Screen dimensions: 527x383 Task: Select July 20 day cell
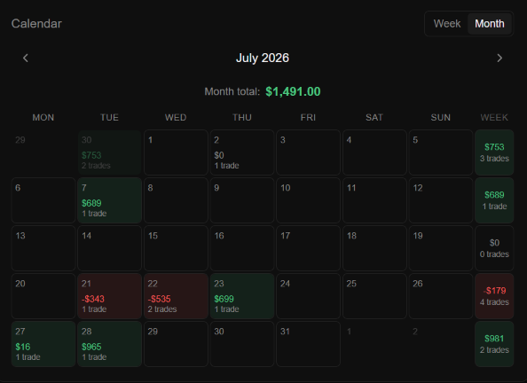tap(43, 296)
